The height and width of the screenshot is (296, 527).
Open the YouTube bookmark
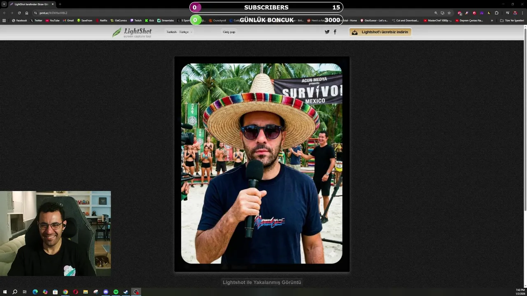pyautogui.click(x=52, y=20)
